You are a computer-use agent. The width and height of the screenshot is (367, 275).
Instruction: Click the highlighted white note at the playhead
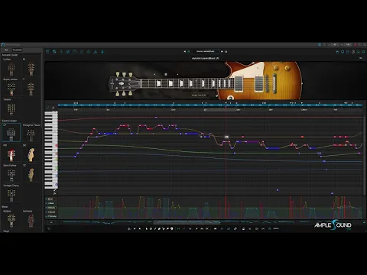click(226, 137)
